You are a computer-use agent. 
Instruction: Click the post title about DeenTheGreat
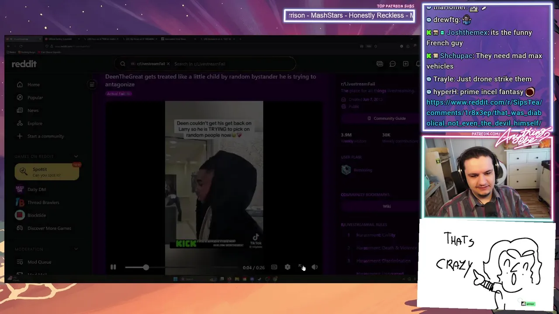[210, 80]
